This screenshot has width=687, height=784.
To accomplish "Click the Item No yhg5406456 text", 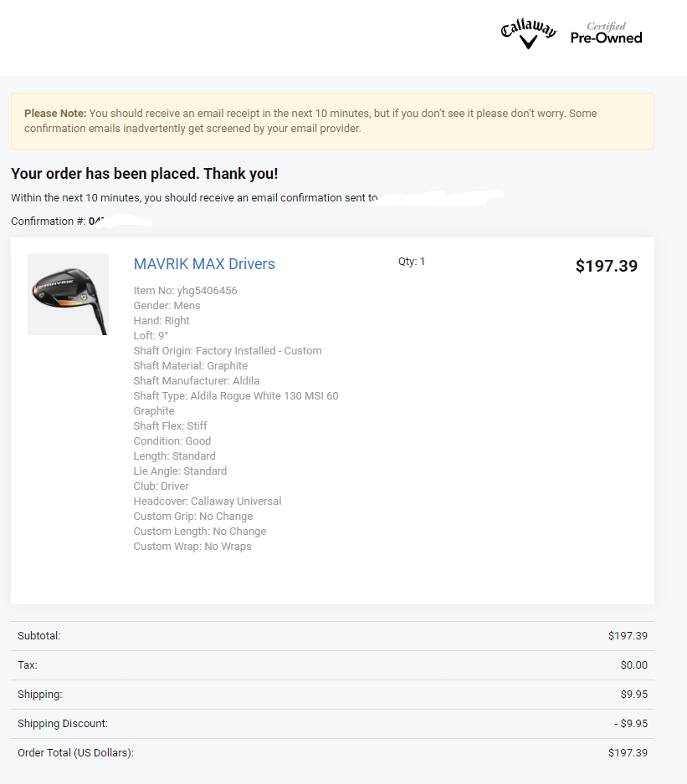I will click(185, 291).
